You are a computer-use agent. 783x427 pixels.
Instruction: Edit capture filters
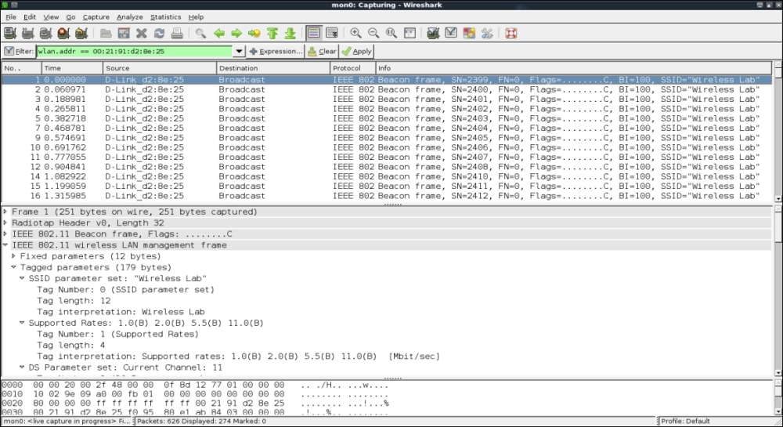tap(433, 34)
